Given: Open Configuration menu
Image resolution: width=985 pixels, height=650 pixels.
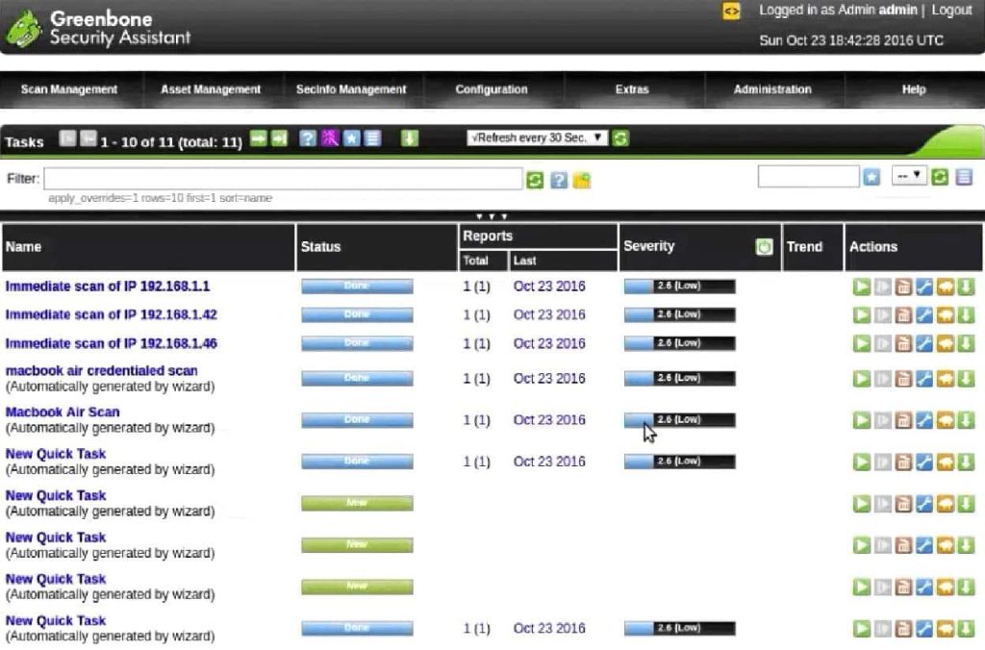Looking at the screenshot, I should click(492, 89).
